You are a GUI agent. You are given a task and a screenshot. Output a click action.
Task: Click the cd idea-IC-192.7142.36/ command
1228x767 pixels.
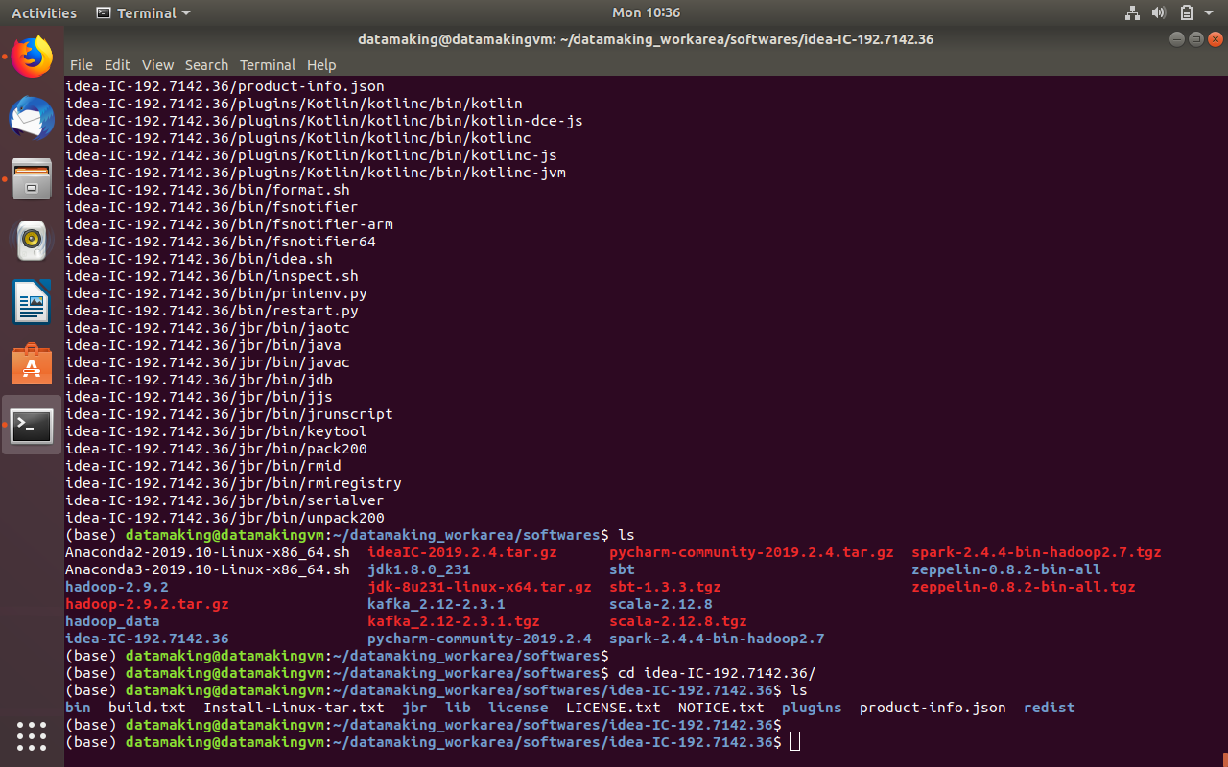click(717, 673)
